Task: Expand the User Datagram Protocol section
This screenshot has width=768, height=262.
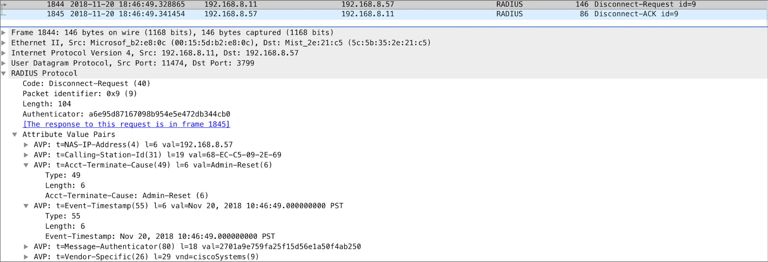Action: tap(3, 63)
